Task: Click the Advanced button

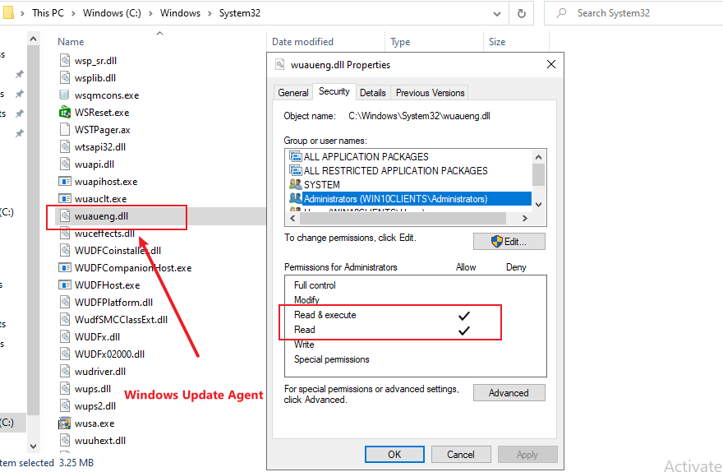Action: point(509,392)
